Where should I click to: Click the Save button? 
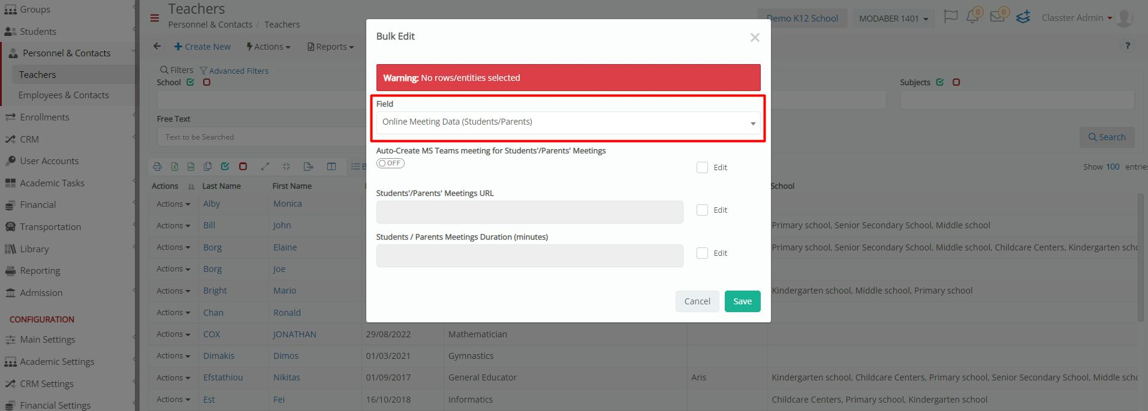click(742, 301)
